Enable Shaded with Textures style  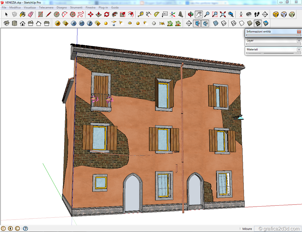258,23
